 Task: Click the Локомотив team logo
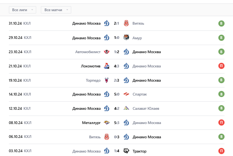[x=107, y=66]
